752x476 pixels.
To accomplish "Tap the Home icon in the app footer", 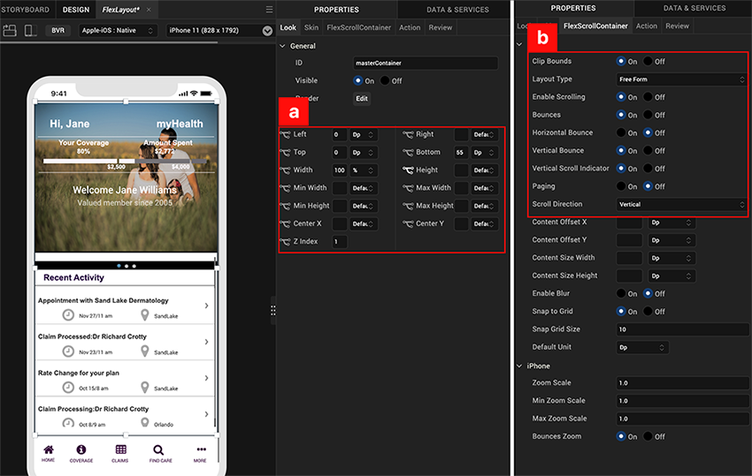I will [48, 450].
